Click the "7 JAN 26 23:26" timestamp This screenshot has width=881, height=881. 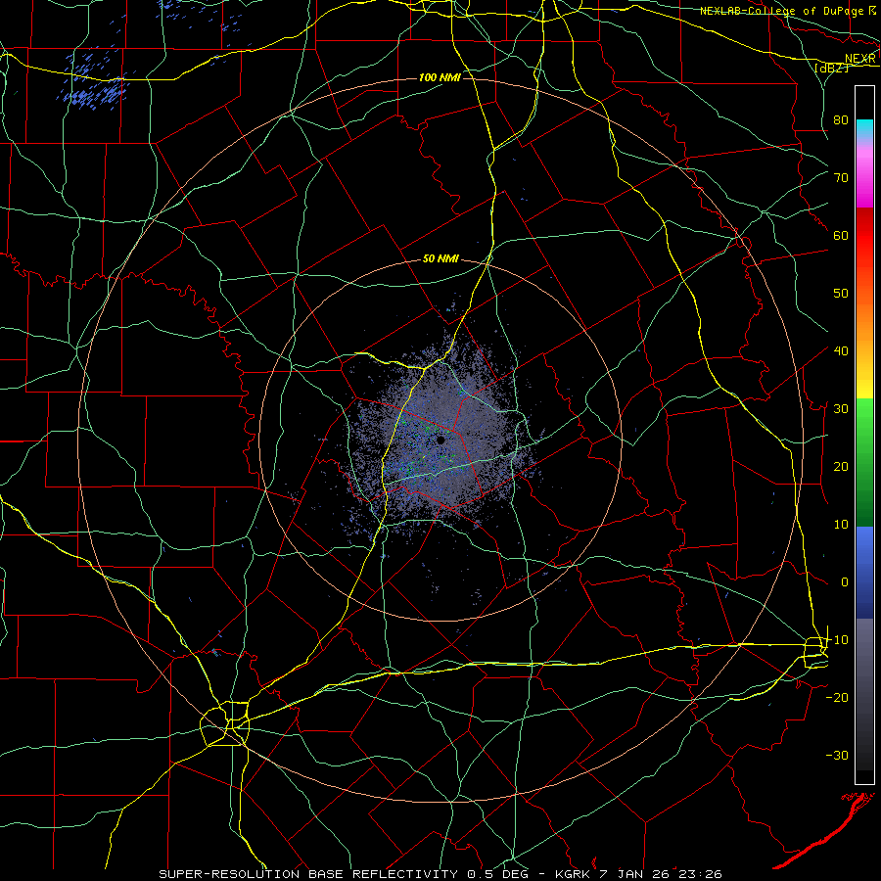662,874
